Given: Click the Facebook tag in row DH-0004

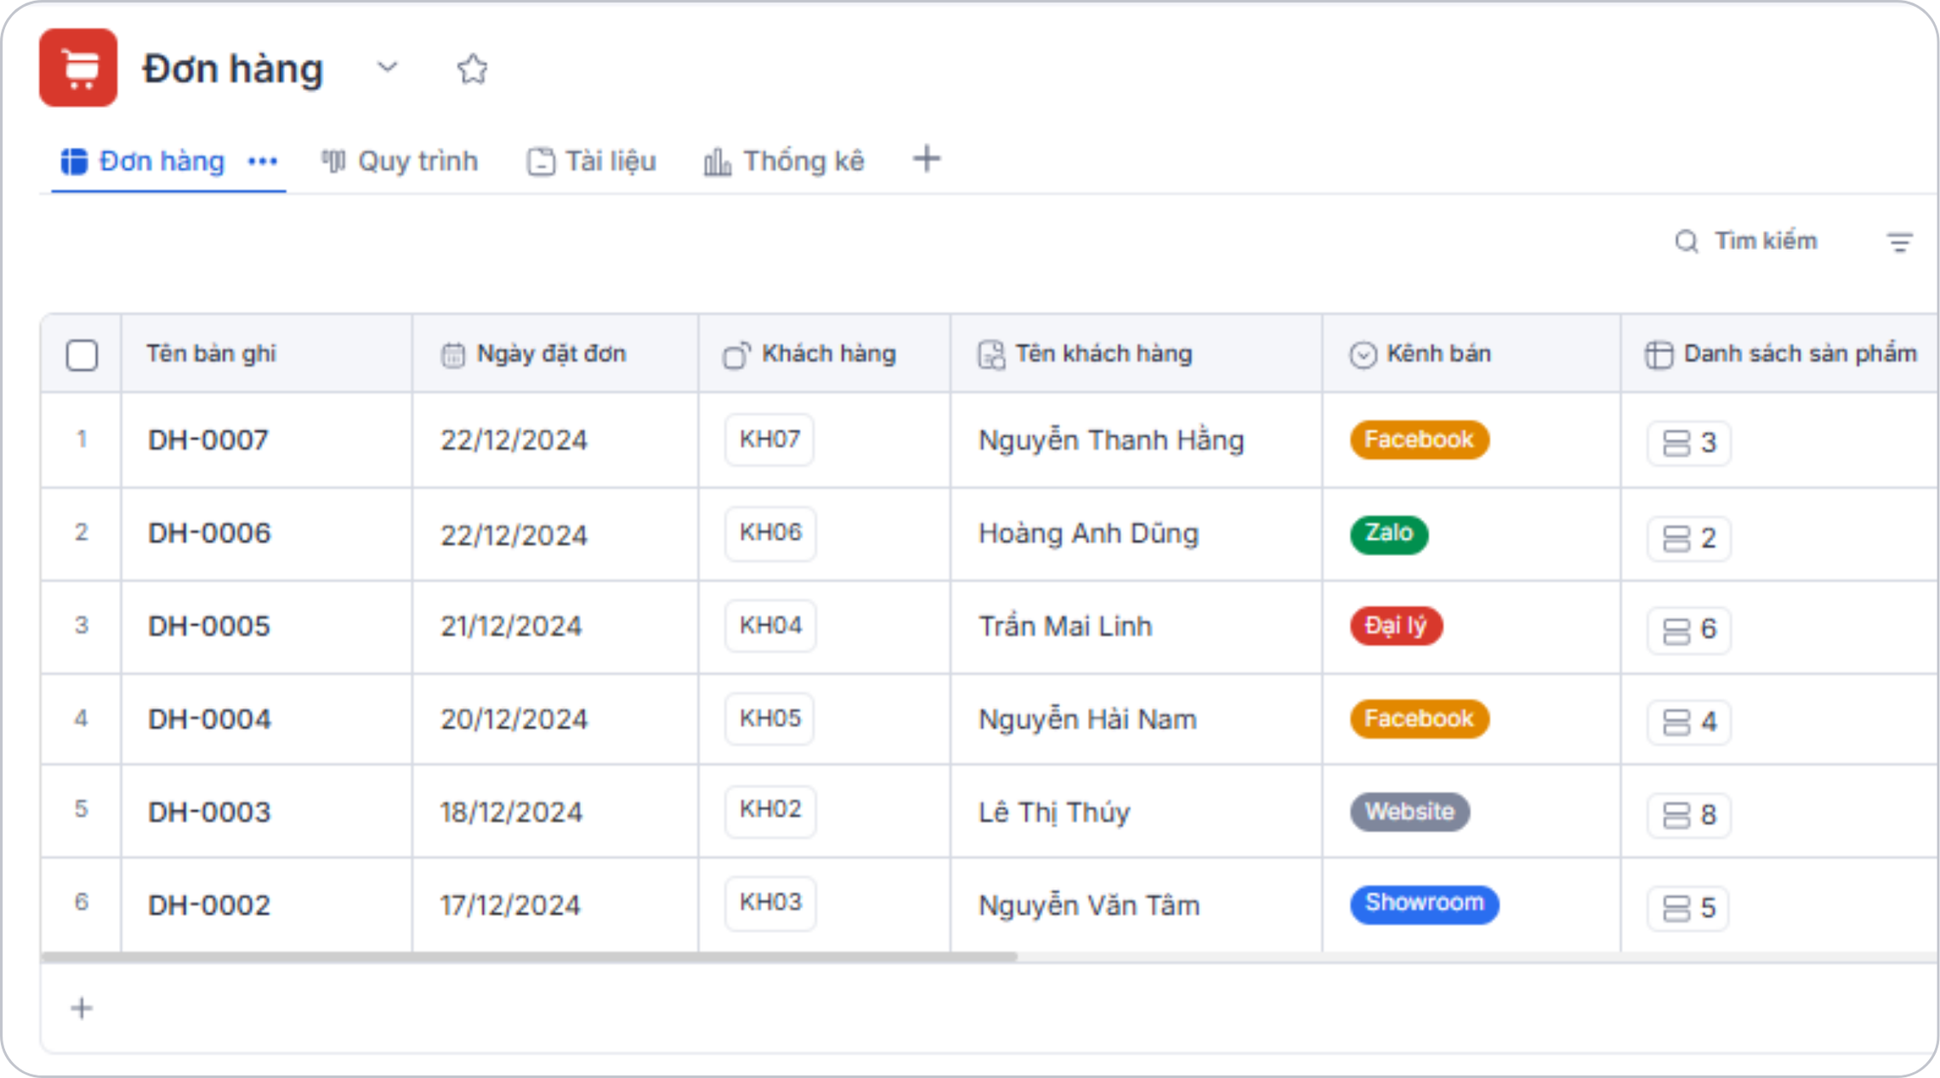Looking at the screenshot, I should 1419,718.
